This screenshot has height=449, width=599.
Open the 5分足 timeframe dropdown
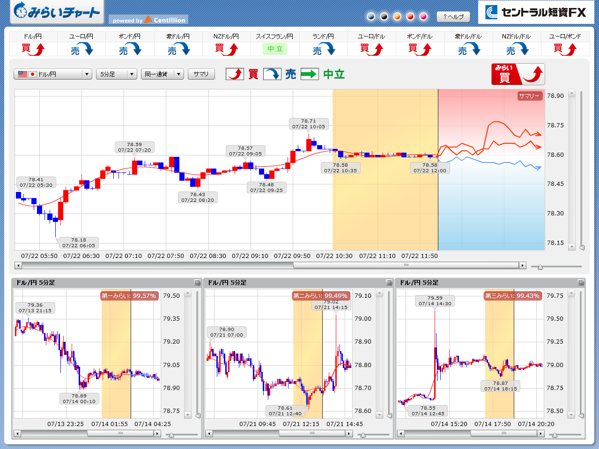117,74
